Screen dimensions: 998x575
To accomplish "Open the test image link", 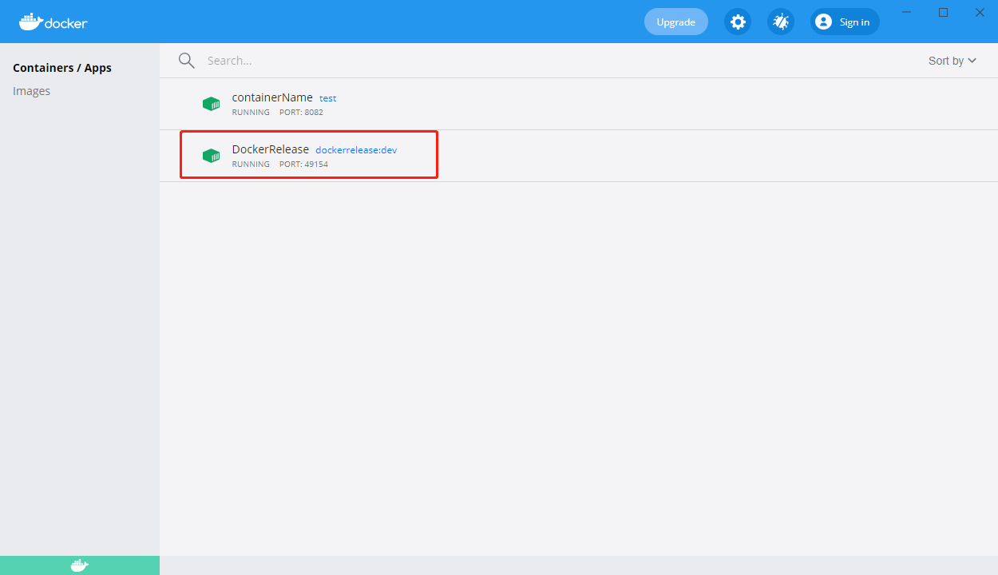I will click(x=328, y=98).
